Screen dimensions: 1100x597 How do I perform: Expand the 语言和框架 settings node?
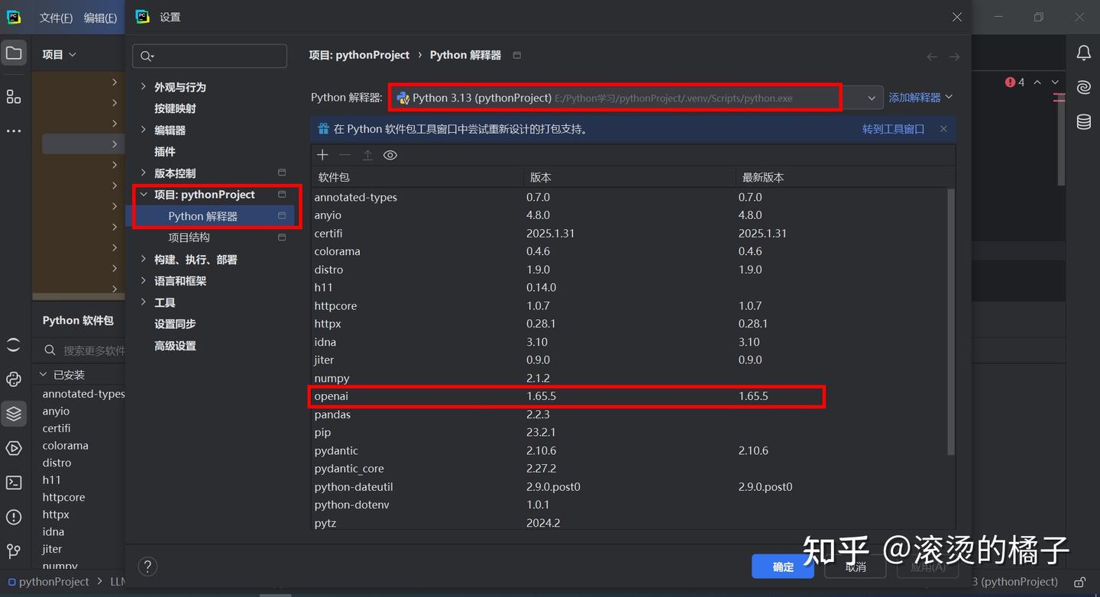coord(143,281)
